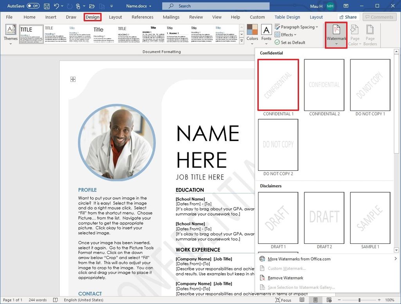401x304 pixels.
Task: Undo the last action
Action: pos(57,6)
